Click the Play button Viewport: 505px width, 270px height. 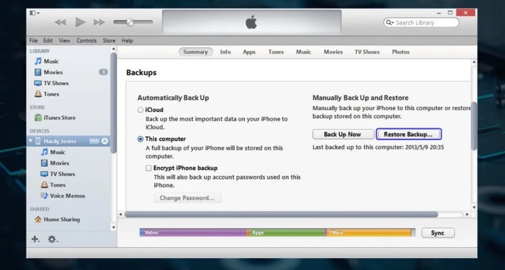click(80, 22)
